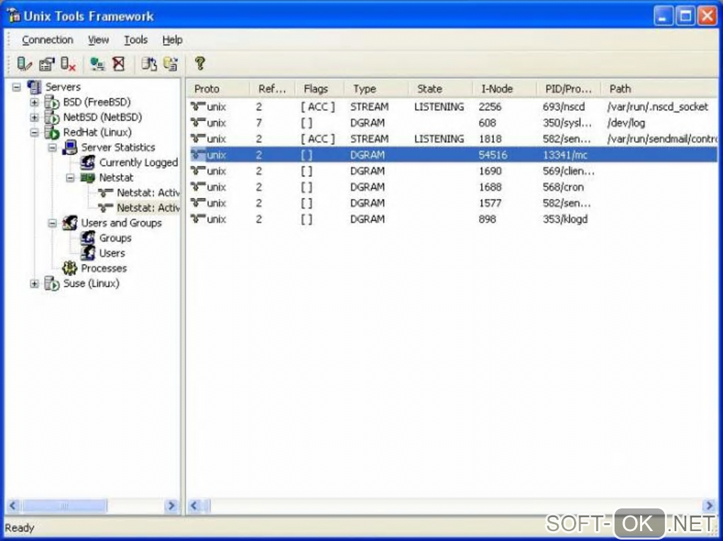723x541 pixels.
Task: Click the disconnect toolbar icon with crossed box
Action: (x=119, y=64)
